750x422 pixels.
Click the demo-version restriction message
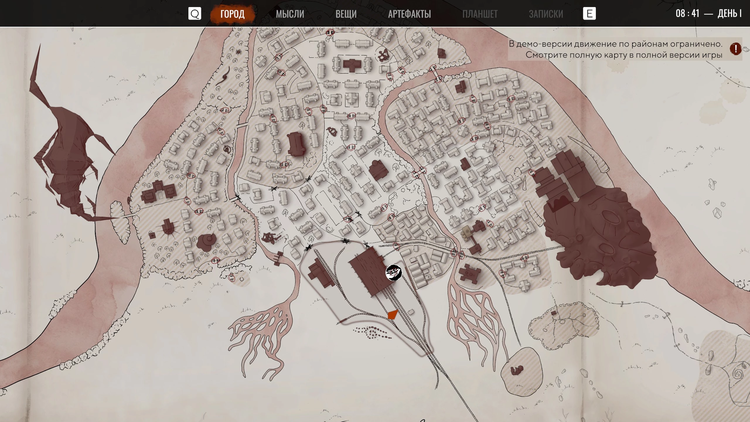coord(615,49)
